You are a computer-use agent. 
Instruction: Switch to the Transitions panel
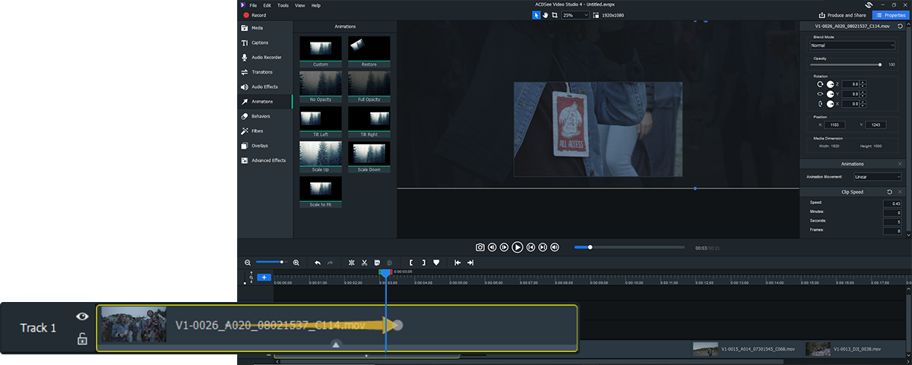[261, 72]
